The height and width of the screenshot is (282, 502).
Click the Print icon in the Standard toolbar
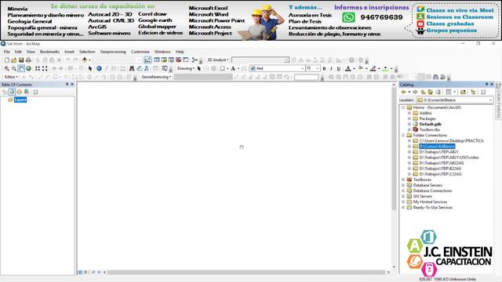point(28,60)
